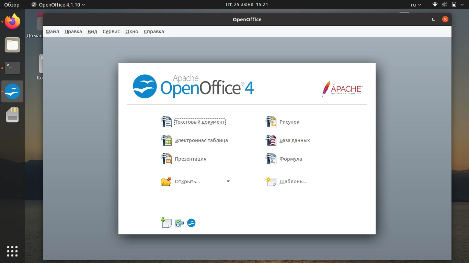Open the Files manager from the dock
The height and width of the screenshot is (263, 469).
[12, 45]
